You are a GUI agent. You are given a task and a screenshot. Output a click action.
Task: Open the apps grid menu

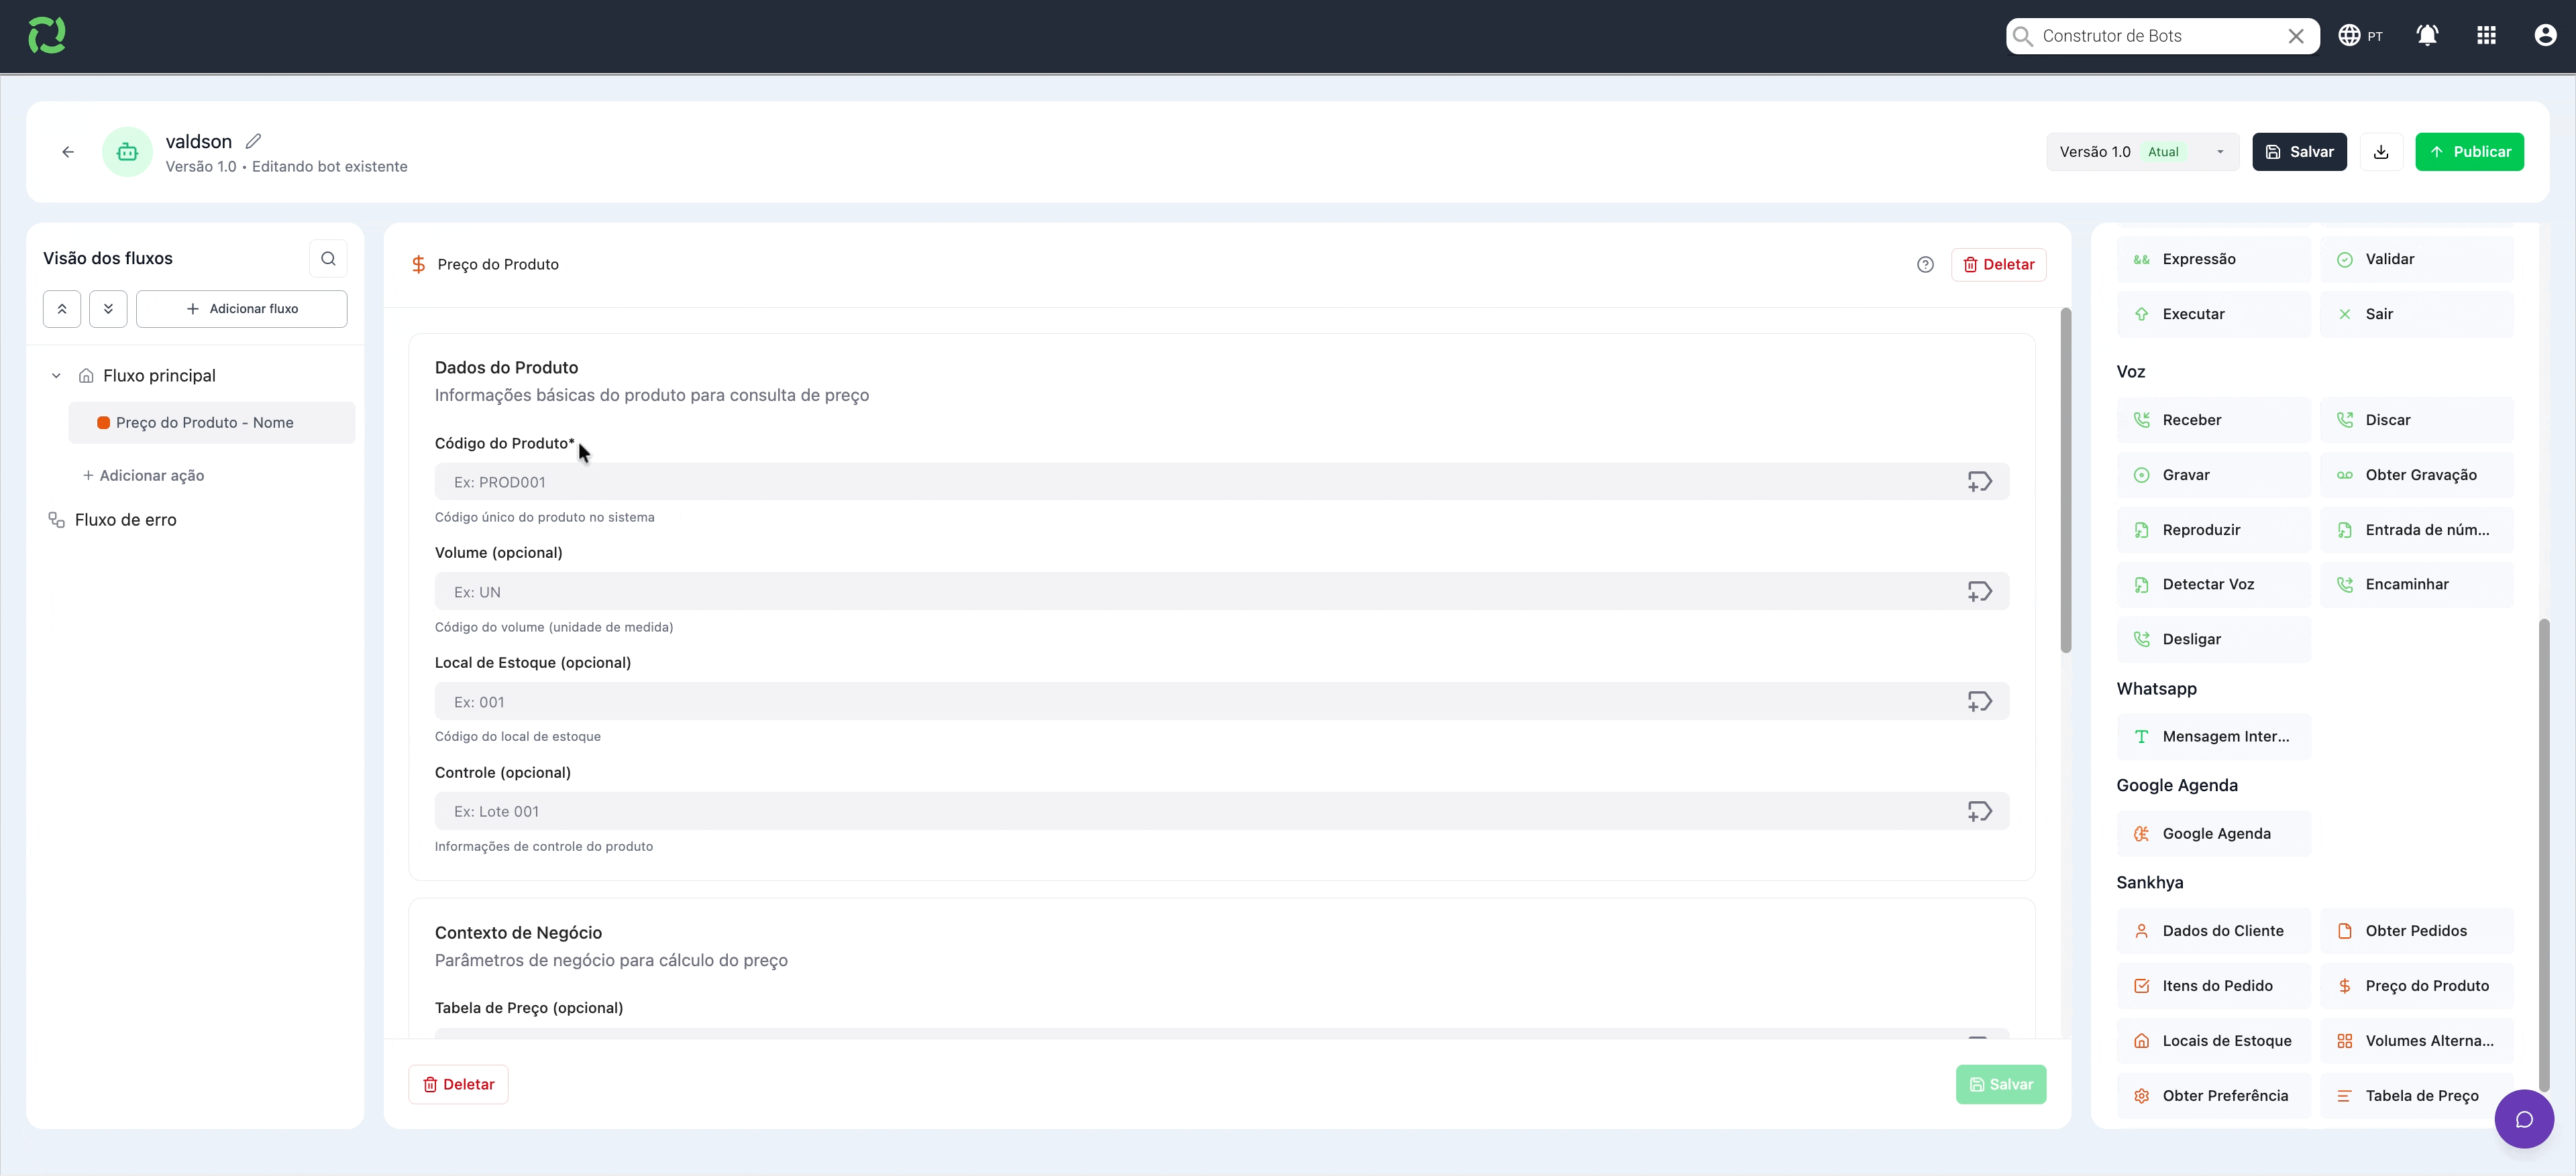(2486, 36)
